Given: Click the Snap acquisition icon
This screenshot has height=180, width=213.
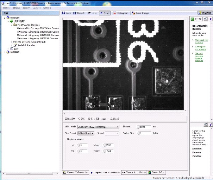Looking at the screenshot, I should click(x=89, y=13).
